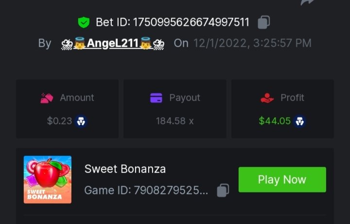Screen dimensions: 350x224
Task: Click the Sweet Bonanza game title
Action: tap(125, 169)
